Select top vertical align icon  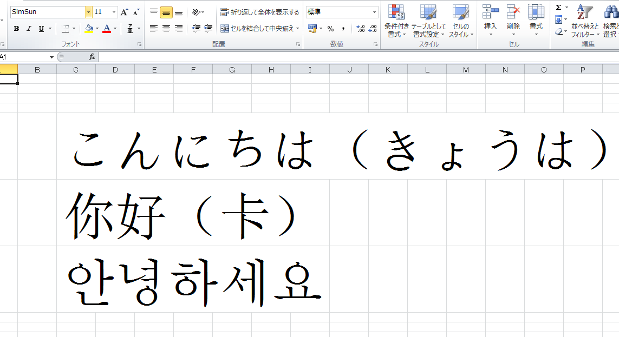154,12
